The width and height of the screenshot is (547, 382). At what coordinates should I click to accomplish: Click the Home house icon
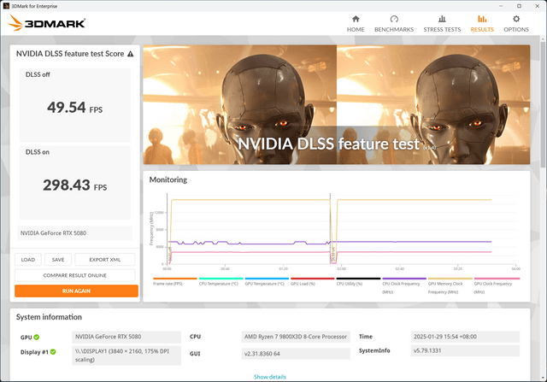pyautogui.click(x=356, y=19)
